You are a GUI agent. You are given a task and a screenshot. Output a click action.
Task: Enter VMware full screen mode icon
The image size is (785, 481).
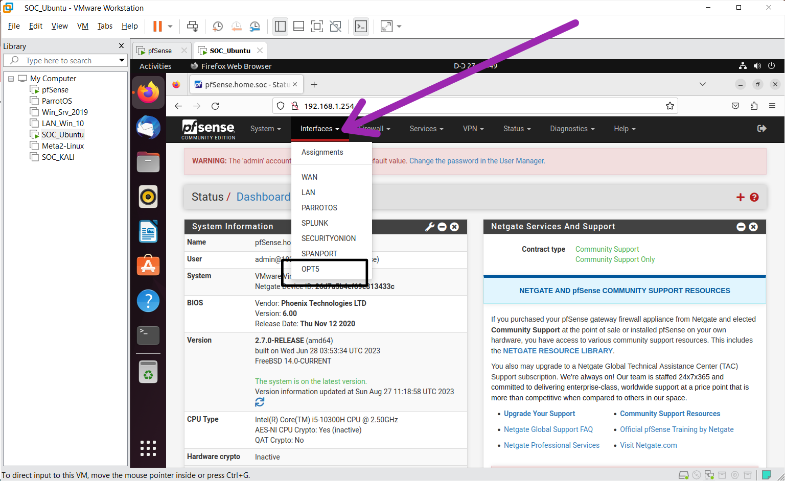[x=317, y=26]
